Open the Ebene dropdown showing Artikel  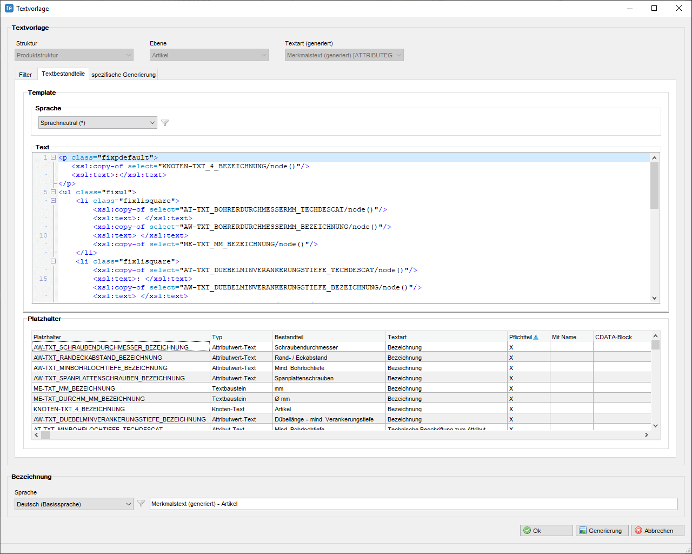click(209, 55)
